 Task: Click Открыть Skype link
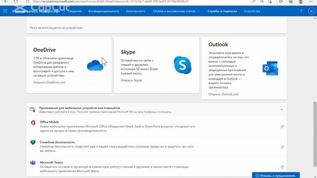131,80
